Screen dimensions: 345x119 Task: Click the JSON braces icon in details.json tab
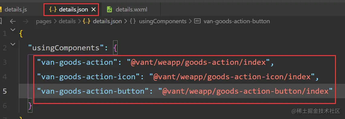coord(53,9)
